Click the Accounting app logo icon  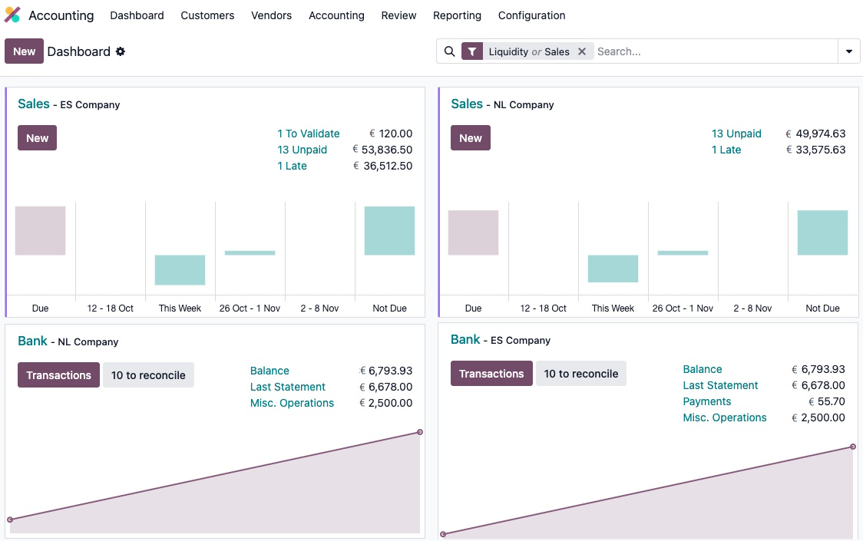(12, 15)
